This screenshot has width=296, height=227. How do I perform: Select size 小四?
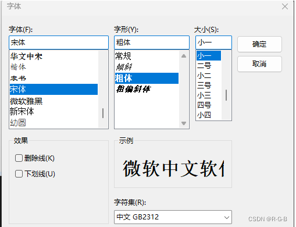point(209,115)
